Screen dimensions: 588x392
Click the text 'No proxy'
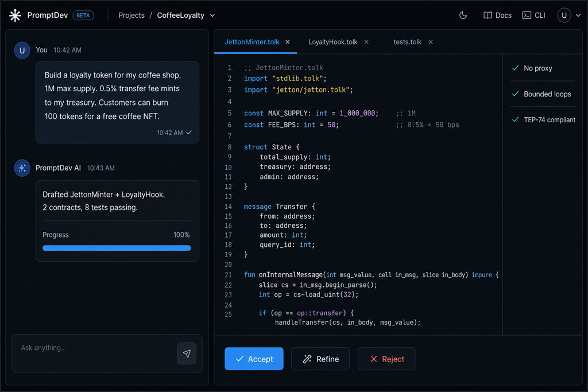pos(537,68)
